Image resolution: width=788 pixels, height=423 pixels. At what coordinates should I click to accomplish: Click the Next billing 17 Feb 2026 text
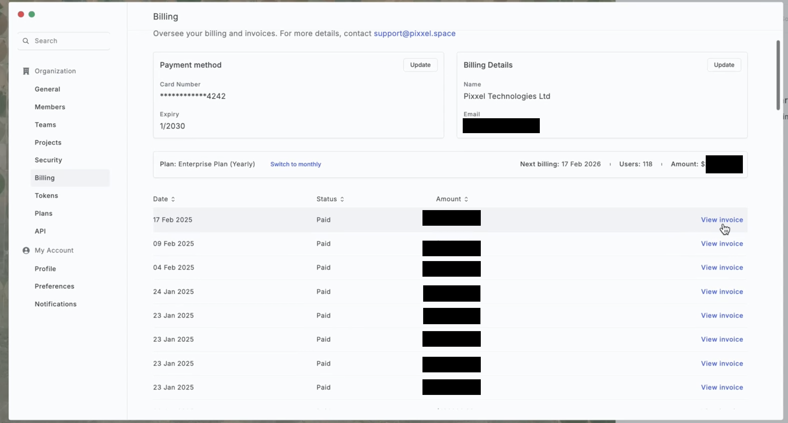coord(560,164)
